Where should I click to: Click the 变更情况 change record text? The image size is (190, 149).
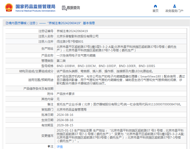(121, 136)
